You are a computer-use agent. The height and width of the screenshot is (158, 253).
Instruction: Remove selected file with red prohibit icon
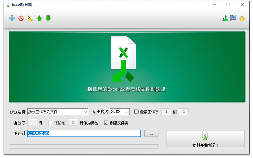(21, 18)
